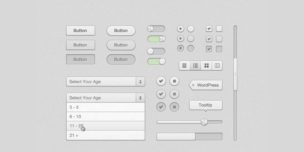Viewport: 304px width, 152px height.
Task: Choose the grid view icon
Action: [206, 65]
